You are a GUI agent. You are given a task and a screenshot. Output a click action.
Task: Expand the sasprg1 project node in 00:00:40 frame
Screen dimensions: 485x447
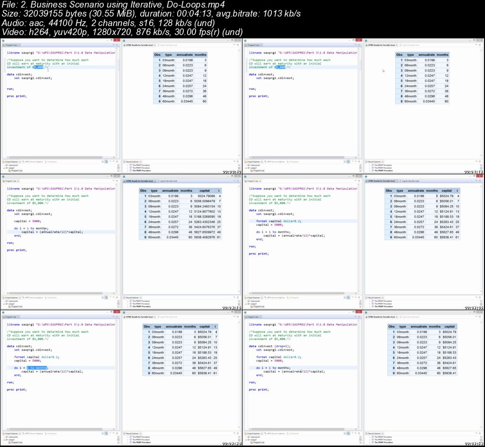[x=4, y=168]
